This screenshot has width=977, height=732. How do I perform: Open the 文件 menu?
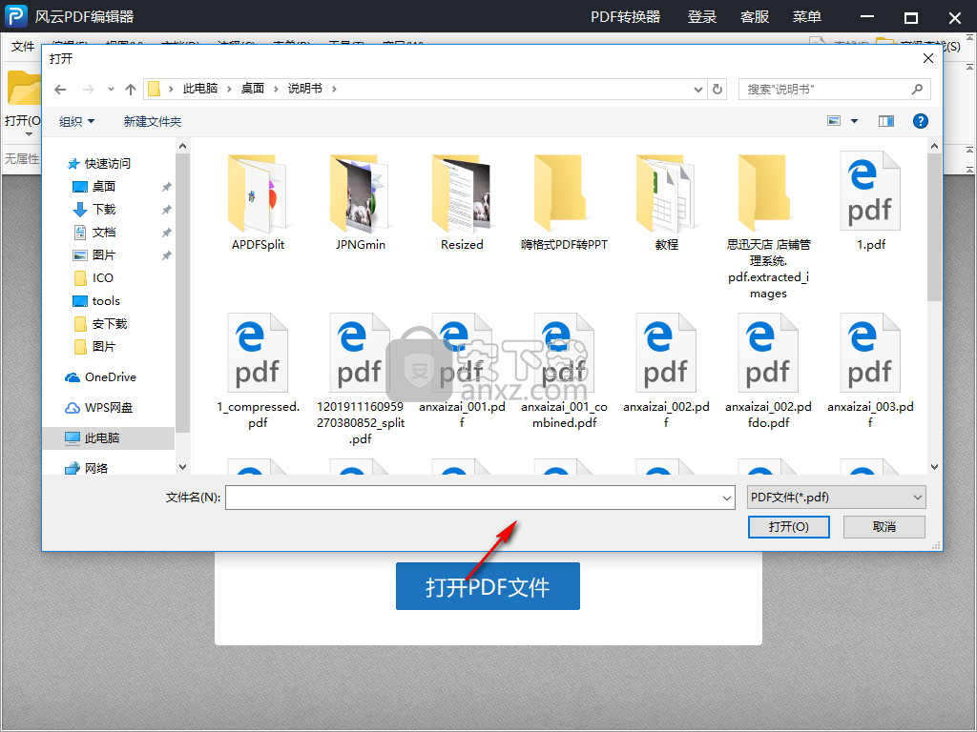coord(23,47)
